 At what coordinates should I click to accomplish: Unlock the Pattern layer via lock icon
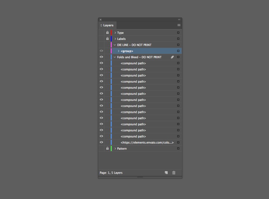[x=107, y=148]
